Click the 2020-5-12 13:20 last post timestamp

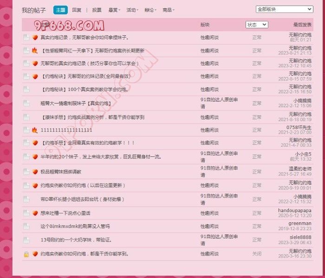[295, 215]
